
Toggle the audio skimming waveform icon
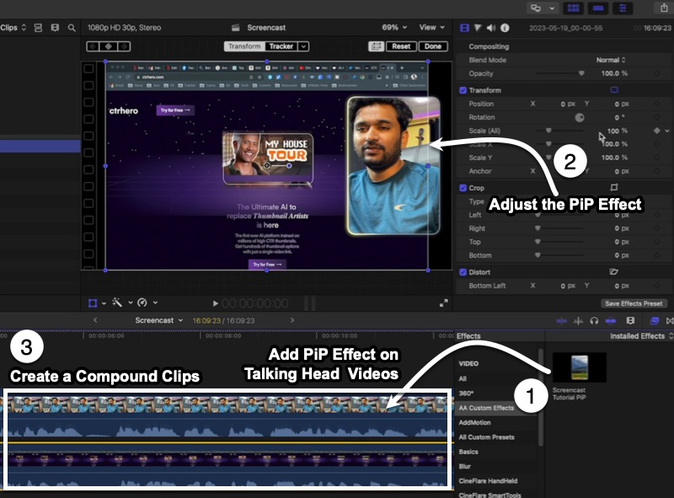pyautogui.click(x=578, y=321)
